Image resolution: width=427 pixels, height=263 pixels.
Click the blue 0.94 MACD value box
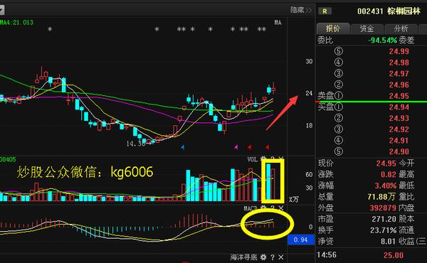coord(300,240)
